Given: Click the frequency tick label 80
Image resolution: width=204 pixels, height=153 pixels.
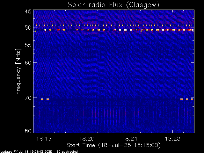Looking at the screenshot, I should [28, 131].
